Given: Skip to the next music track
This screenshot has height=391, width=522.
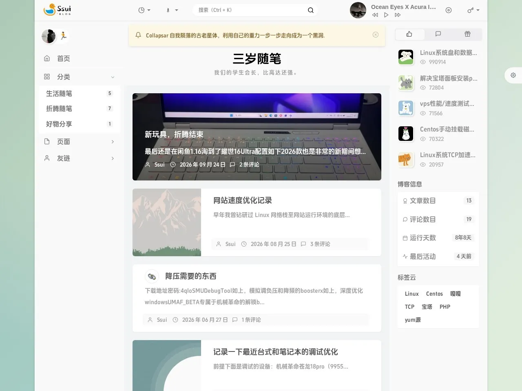Looking at the screenshot, I should point(398,15).
